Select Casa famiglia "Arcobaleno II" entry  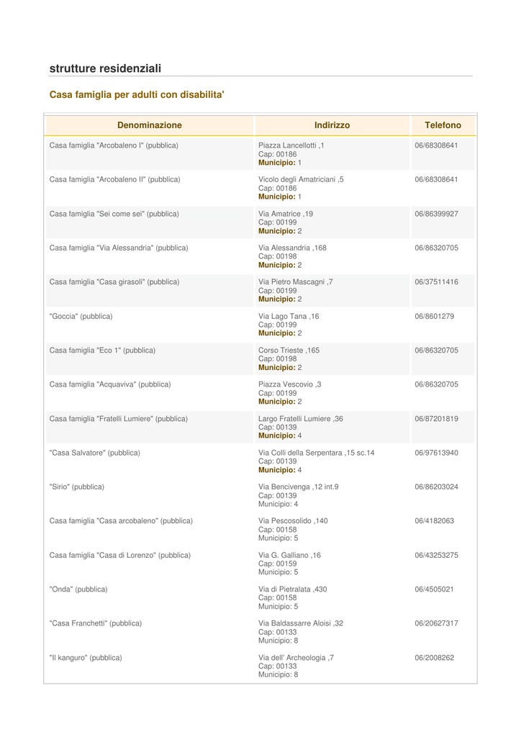pyautogui.click(x=114, y=179)
